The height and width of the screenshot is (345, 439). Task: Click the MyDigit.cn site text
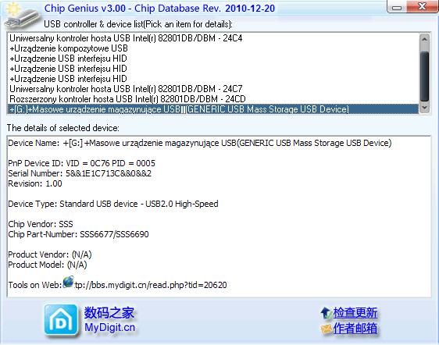coord(109,327)
